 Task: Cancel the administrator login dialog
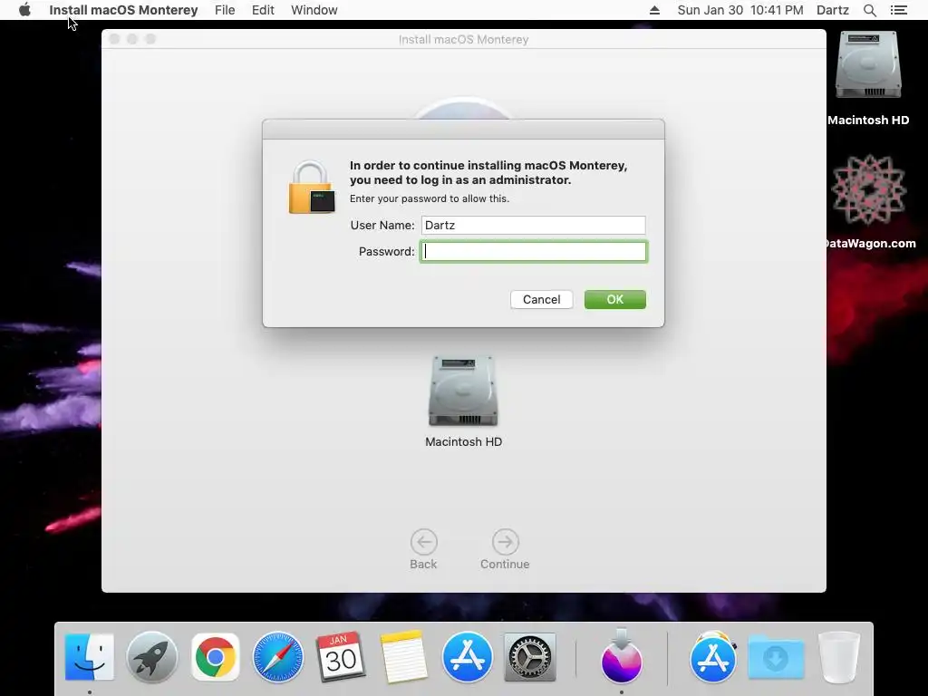click(x=541, y=299)
